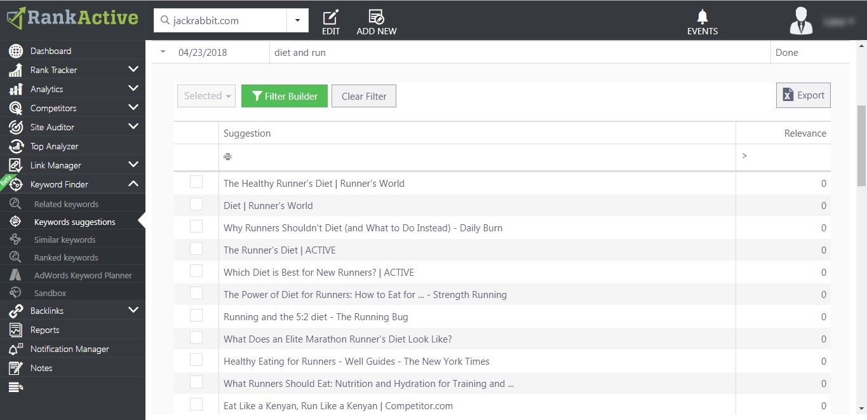Collapse the sidebar with bottom menu icon

(16, 387)
